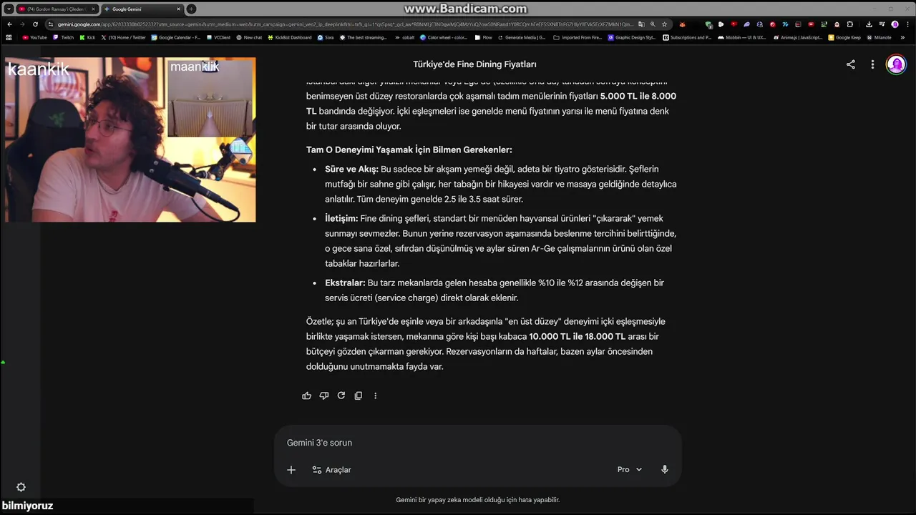This screenshot has width=916, height=515.
Task: Open the Flow bookmark
Action: pos(484,37)
